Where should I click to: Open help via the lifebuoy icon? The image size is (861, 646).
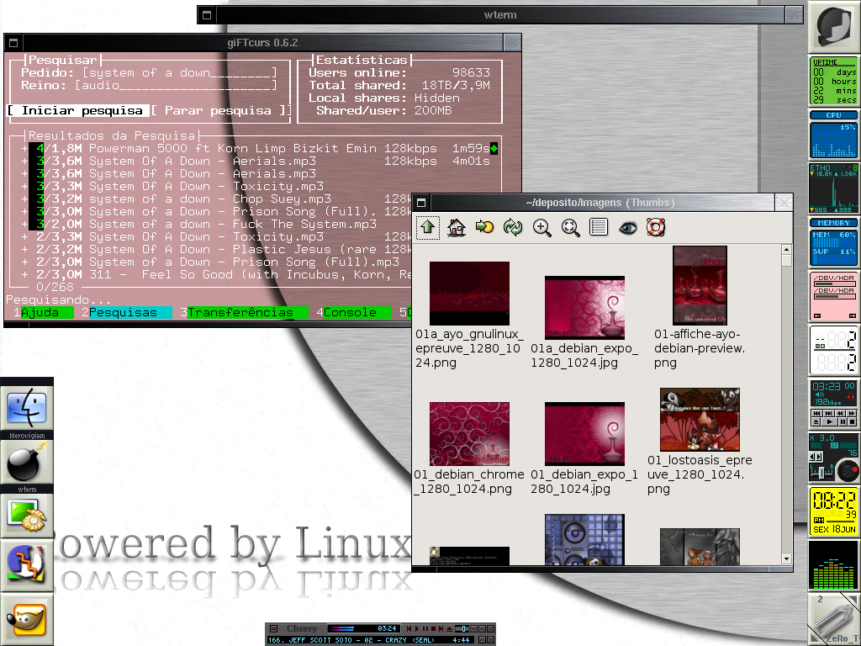656,227
